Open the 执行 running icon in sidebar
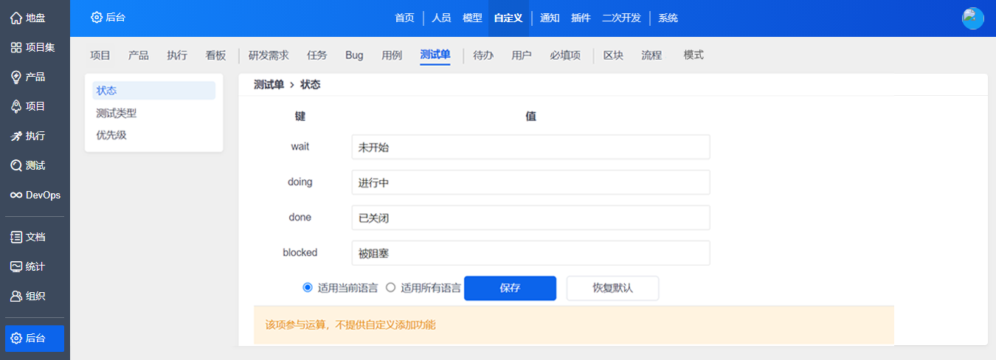 point(15,136)
